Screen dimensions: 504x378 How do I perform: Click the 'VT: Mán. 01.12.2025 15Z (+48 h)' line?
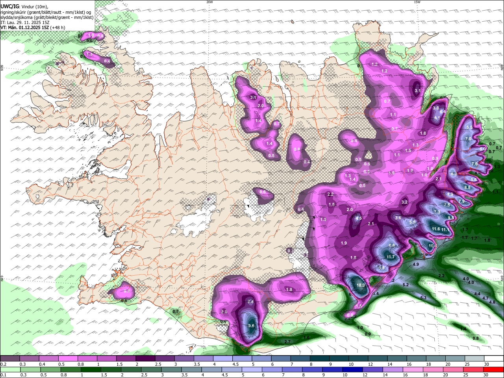[x=33, y=28]
